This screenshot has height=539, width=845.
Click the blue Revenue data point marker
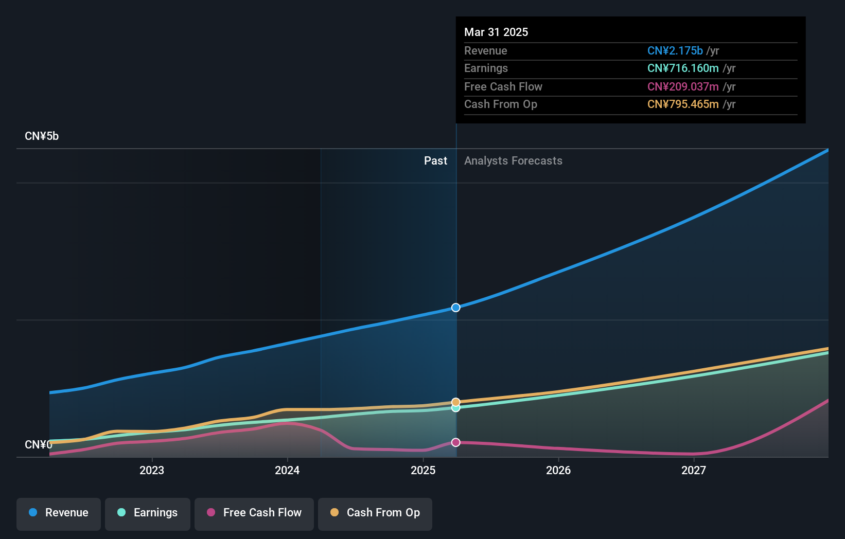point(456,308)
